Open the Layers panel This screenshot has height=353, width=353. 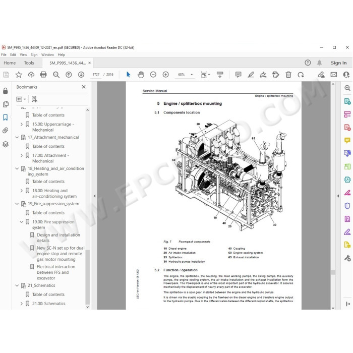click(x=6, y=144)
